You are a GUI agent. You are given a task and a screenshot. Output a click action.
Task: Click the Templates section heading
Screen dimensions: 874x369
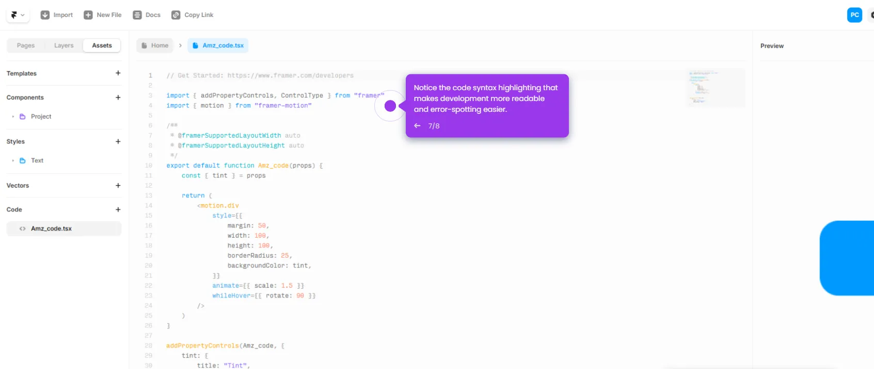tap(22, 73)
